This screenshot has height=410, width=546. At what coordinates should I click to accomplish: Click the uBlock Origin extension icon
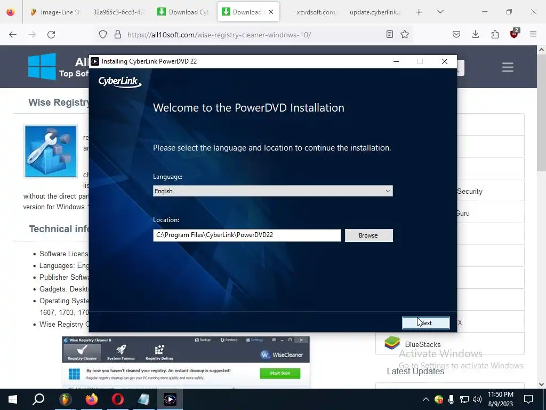click(x=515, y=34)
